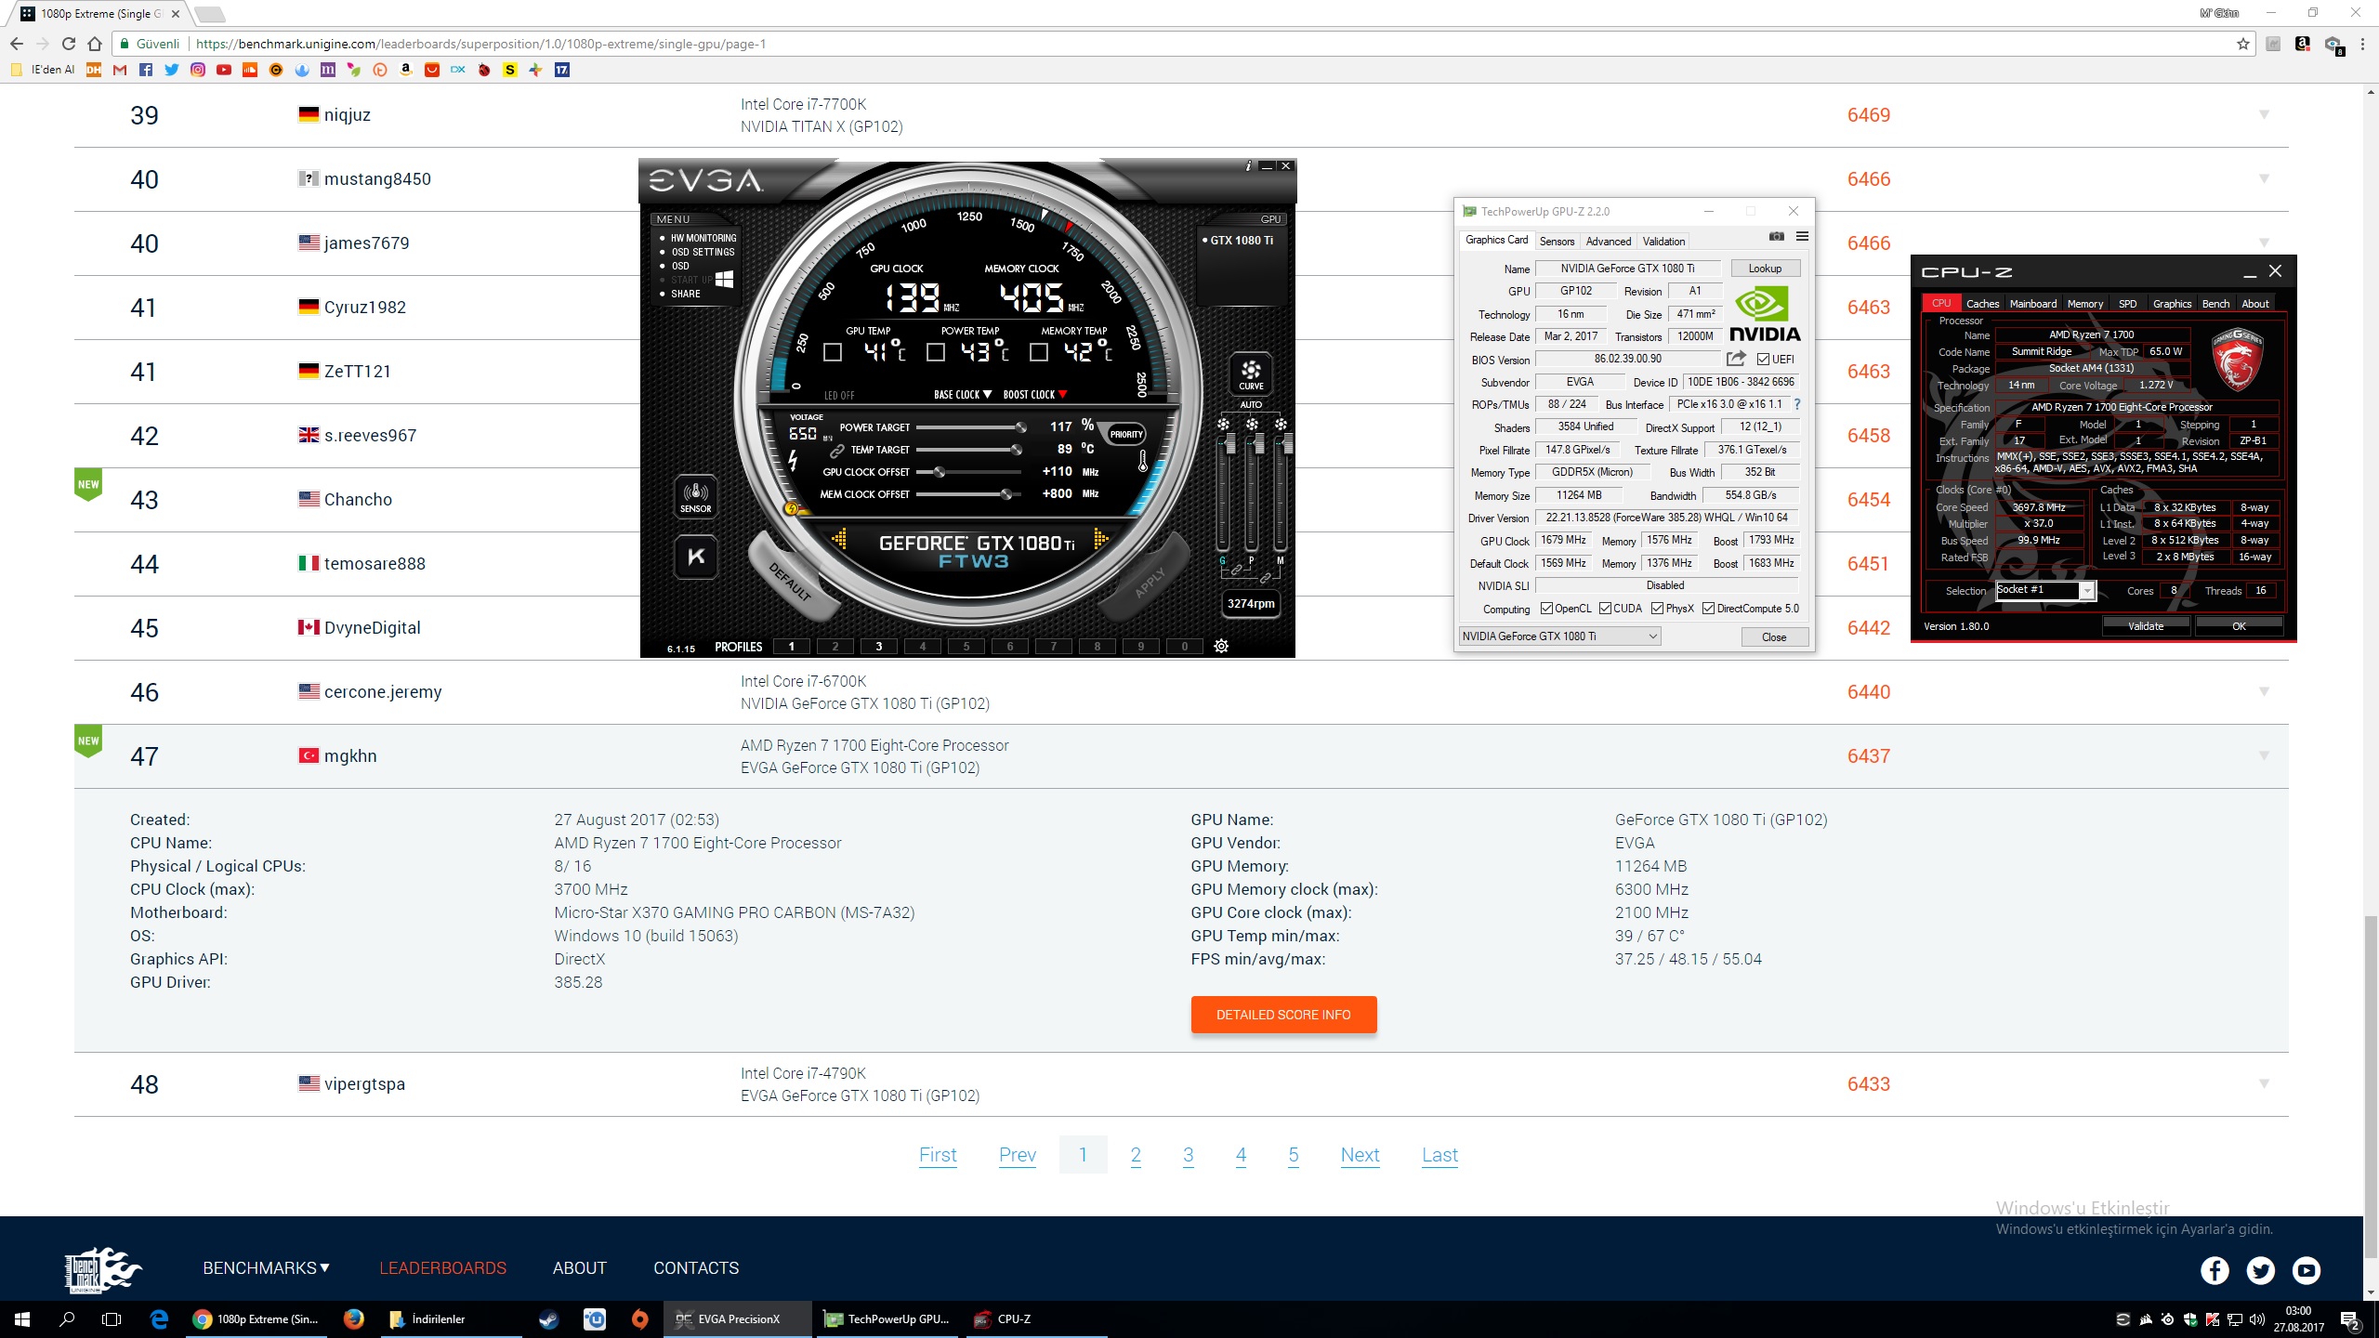Click BOOST CLOCK marker in EVGA

pos(1035,395)
